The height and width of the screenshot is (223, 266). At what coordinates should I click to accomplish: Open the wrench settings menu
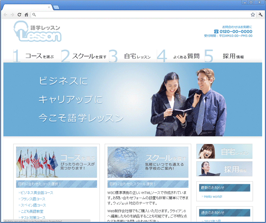pos(260,15)
